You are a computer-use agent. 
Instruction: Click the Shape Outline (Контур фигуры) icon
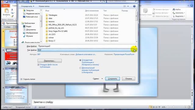tap(154, 13)
